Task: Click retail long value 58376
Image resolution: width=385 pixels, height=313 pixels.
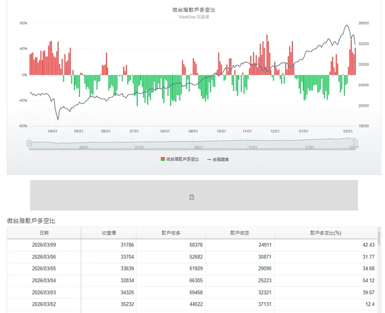Action: point(196,245)
